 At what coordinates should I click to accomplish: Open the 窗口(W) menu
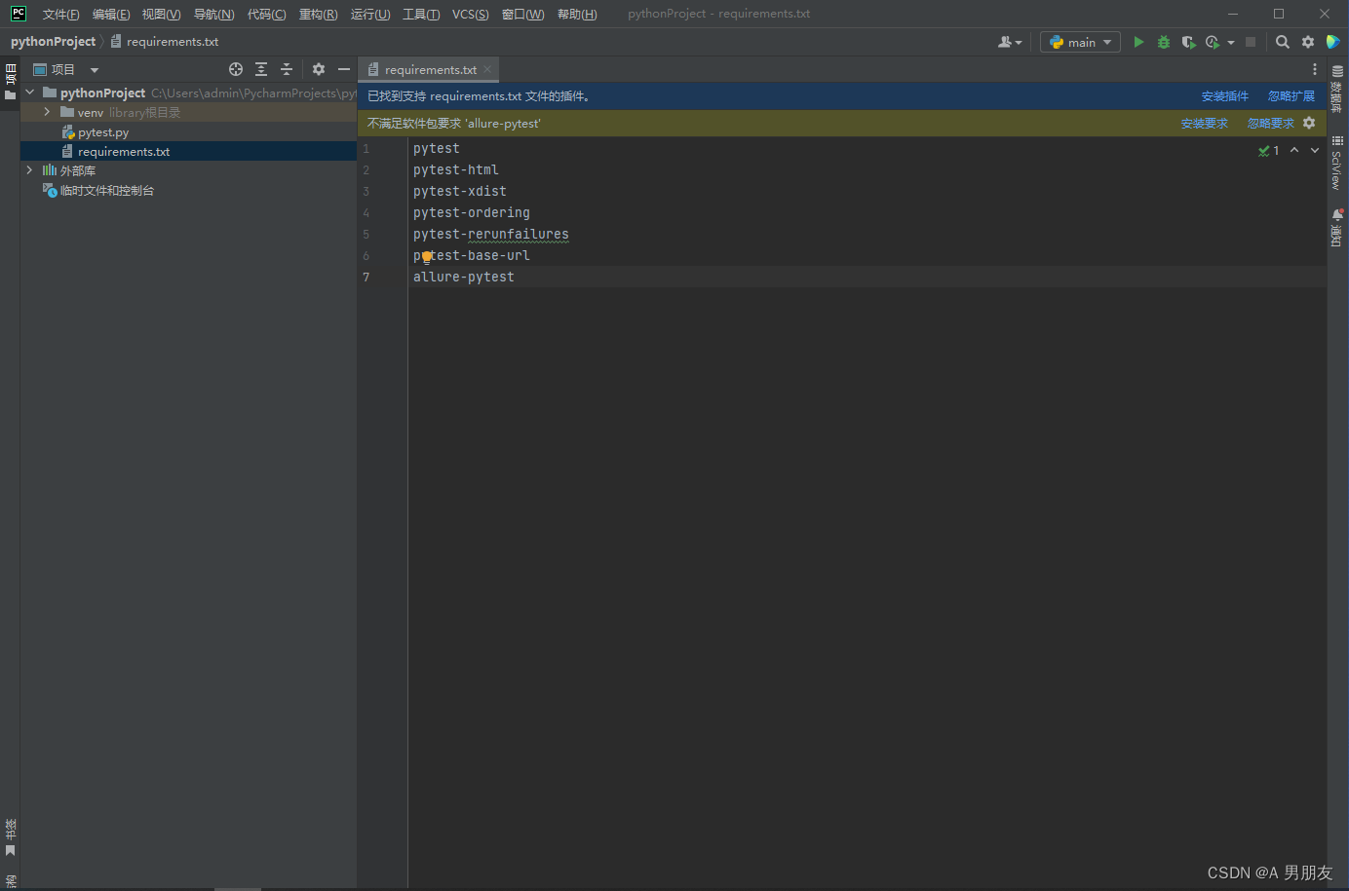coord(522,14)
